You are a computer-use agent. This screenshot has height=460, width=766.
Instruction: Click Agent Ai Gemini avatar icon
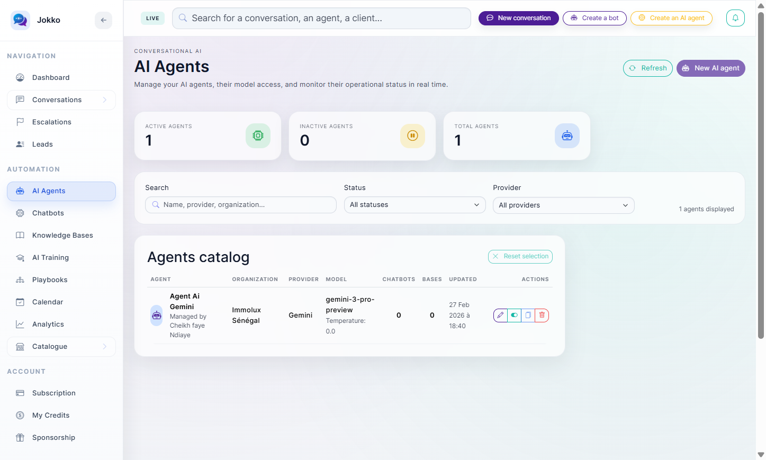[x=157, y=315]
